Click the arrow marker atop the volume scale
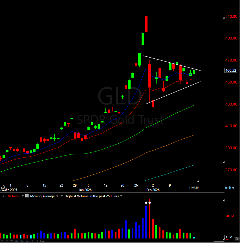This screenshot has height=243, width=240. (x=224, y=200)
